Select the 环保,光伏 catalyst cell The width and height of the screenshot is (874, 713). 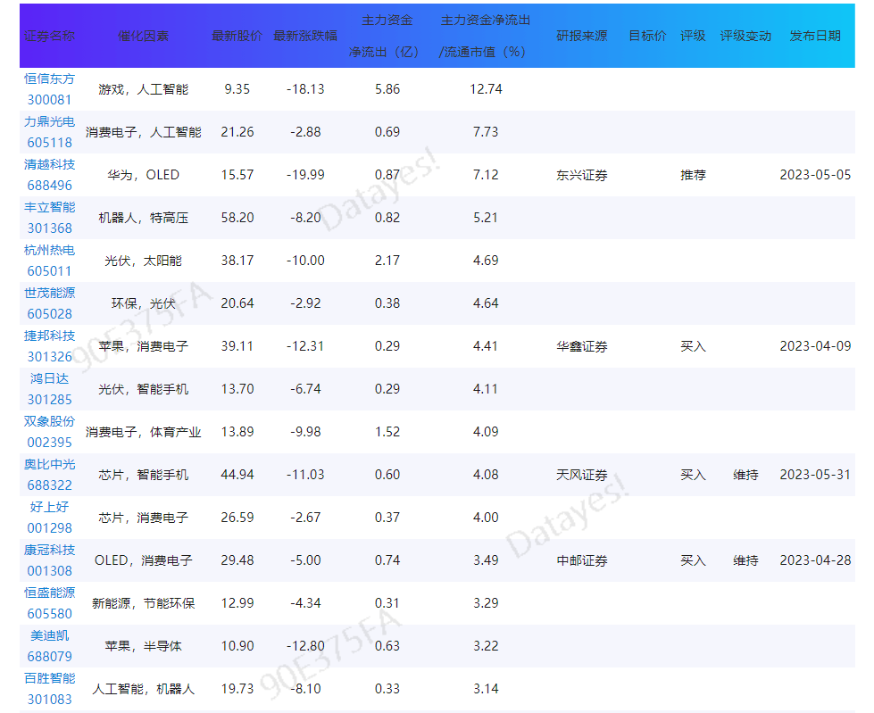(x=143, y=304)
